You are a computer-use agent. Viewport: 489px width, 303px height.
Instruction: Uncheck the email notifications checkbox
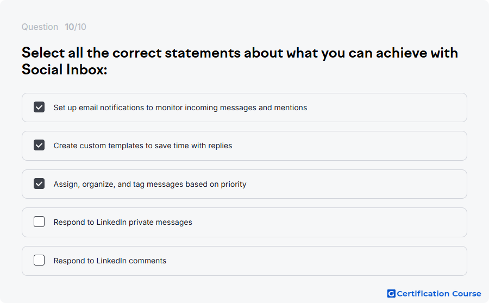39,107
